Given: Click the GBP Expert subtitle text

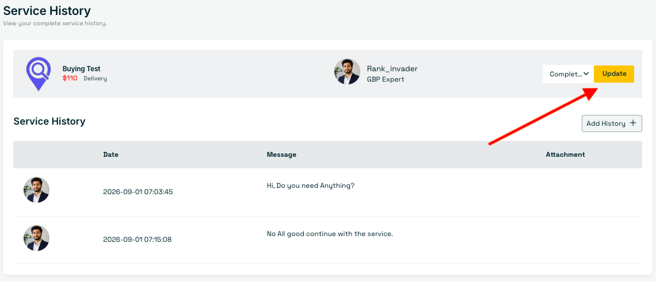Looking at the screenshot, I should point(386,79).
